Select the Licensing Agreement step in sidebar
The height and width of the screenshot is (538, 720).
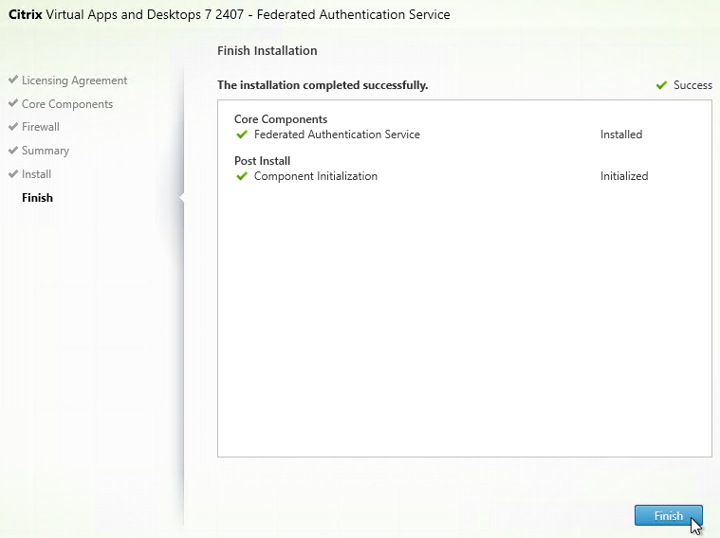[x=74, y=81]
